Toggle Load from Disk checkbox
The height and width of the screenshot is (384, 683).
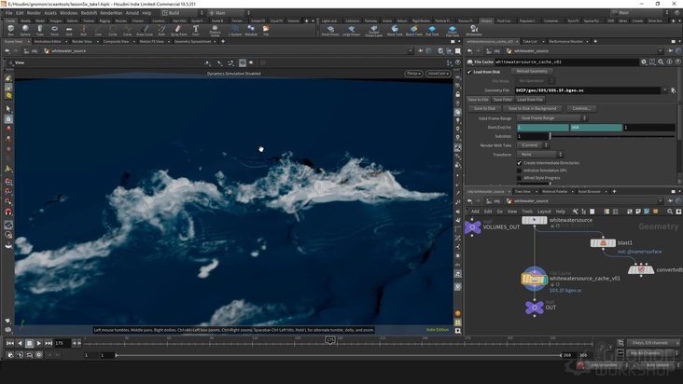point(469,72)
